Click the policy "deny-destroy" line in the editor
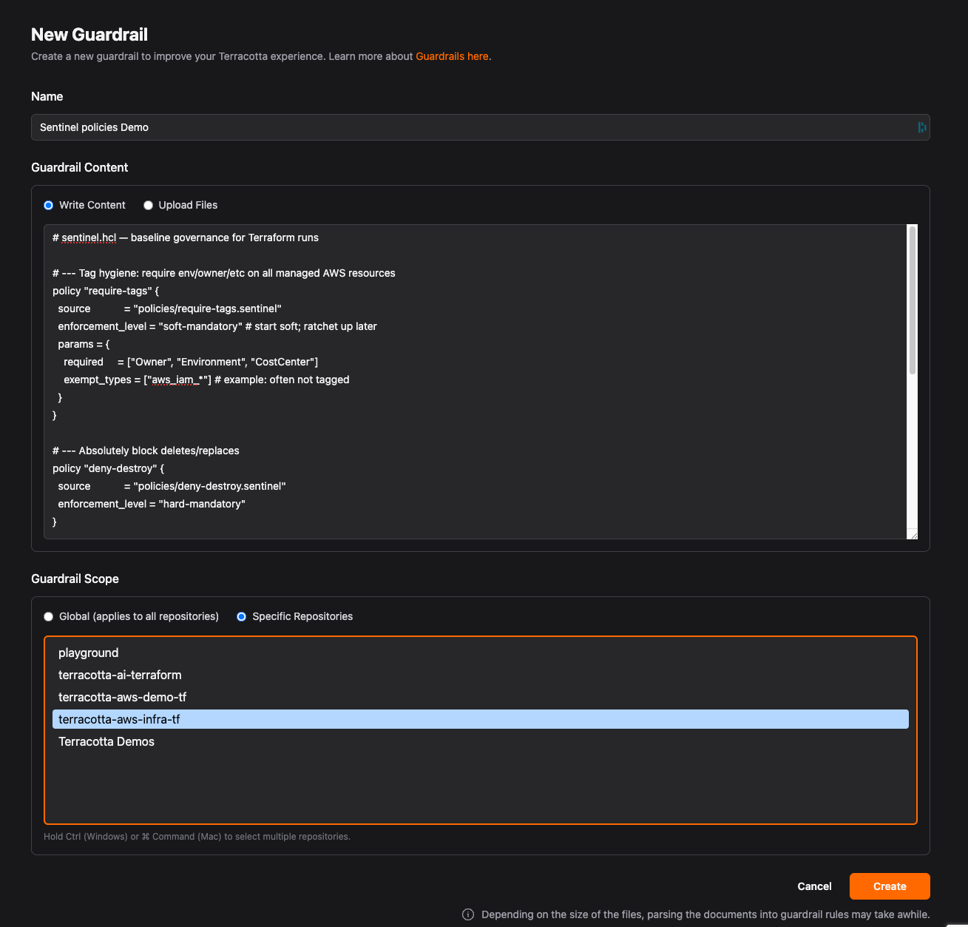 108,468
